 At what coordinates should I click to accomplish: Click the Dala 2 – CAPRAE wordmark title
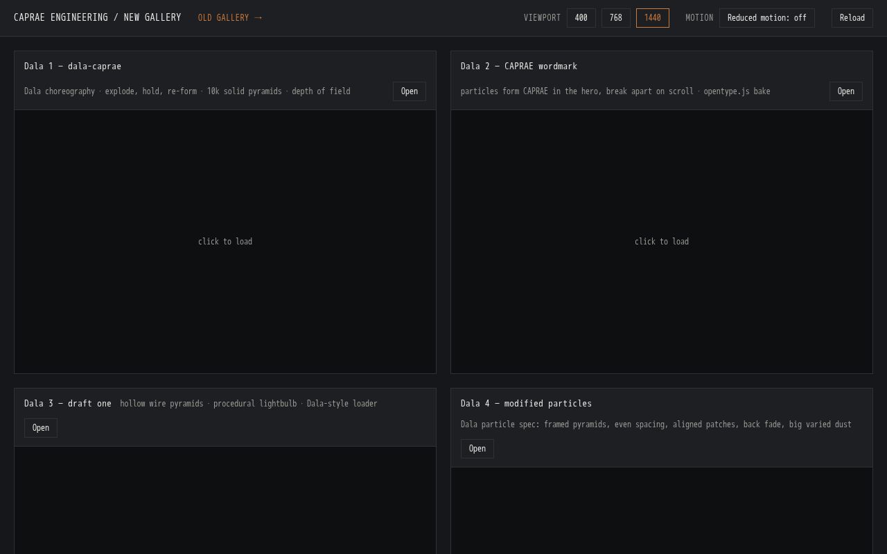519,66
